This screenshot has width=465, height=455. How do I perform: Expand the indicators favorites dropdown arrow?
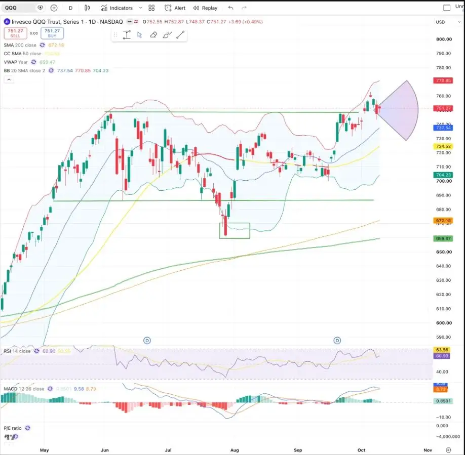(141, 8)
